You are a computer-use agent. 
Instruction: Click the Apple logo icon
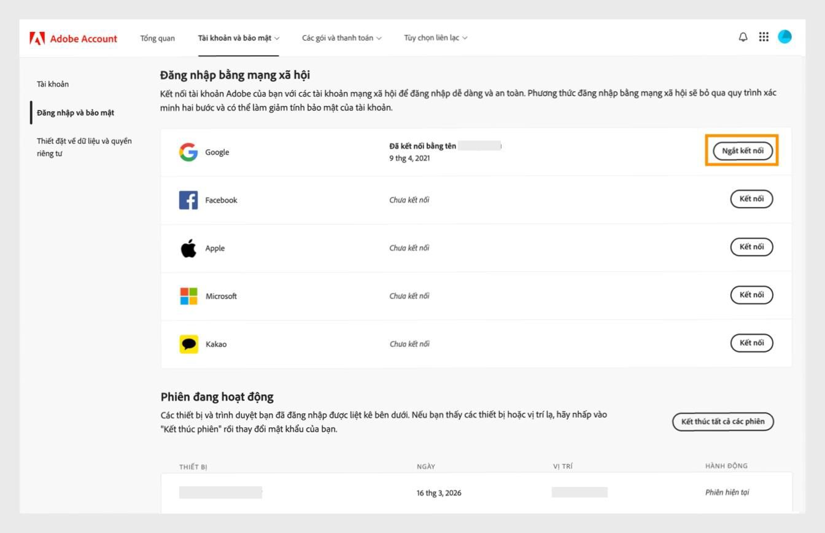(188, 248)
